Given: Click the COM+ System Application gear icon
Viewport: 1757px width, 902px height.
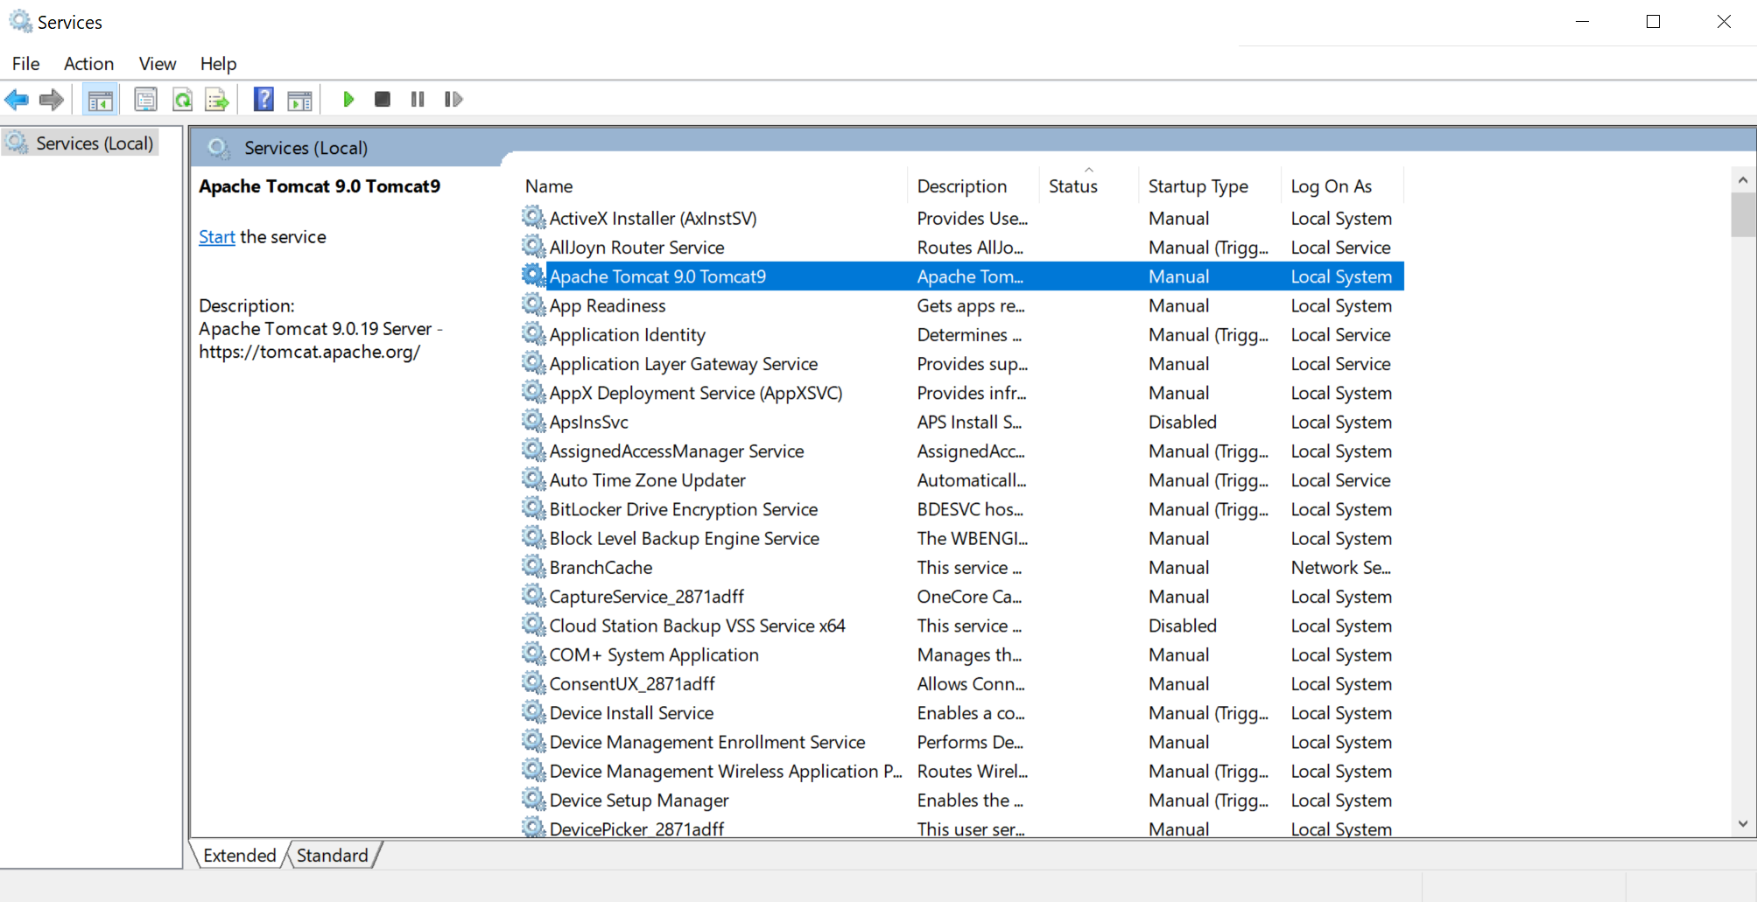Looking at the screenshot, I should [x=533, y=654].
